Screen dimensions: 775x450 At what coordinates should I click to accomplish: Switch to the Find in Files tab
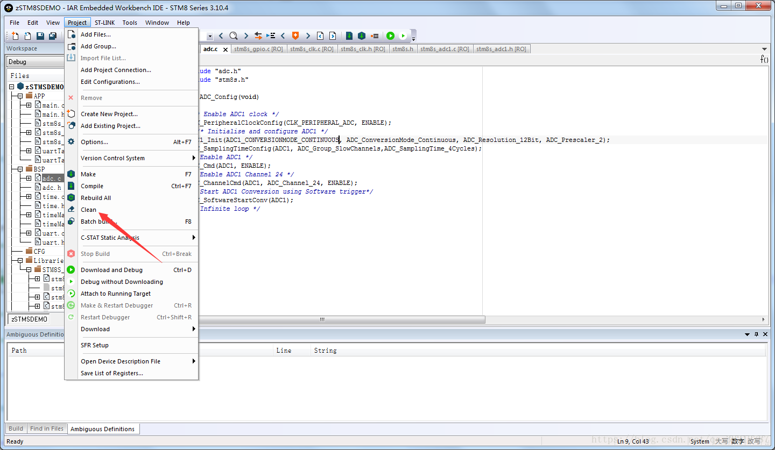pos(47,428)
